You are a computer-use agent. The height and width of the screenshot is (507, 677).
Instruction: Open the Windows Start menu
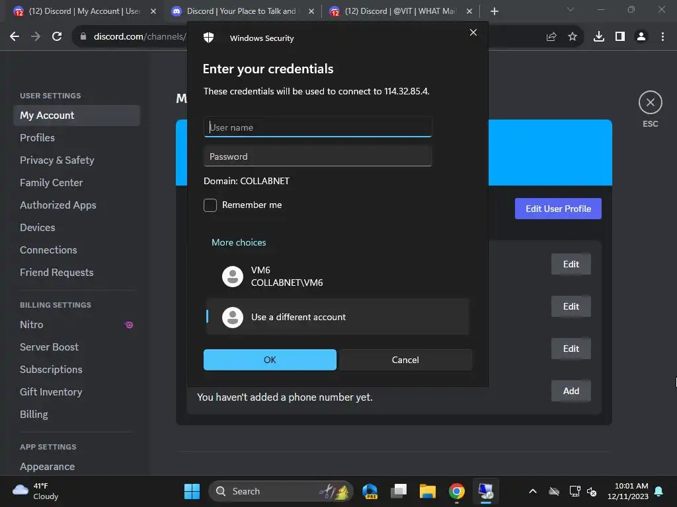coord(192,491)
